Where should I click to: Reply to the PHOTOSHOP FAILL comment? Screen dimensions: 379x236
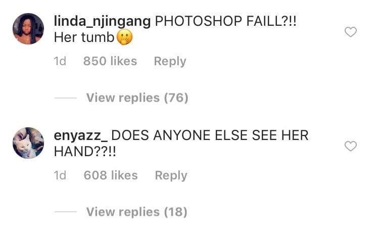170,62
